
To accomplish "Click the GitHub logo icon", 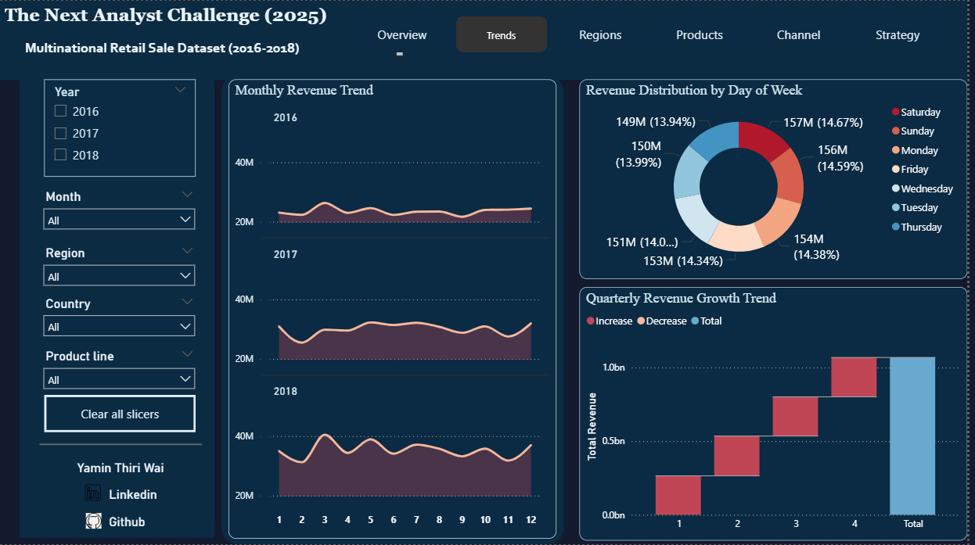I will click(93, 521).
